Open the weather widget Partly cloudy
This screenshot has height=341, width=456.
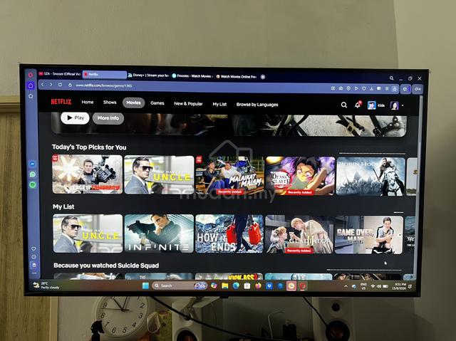tap(46, 285)
